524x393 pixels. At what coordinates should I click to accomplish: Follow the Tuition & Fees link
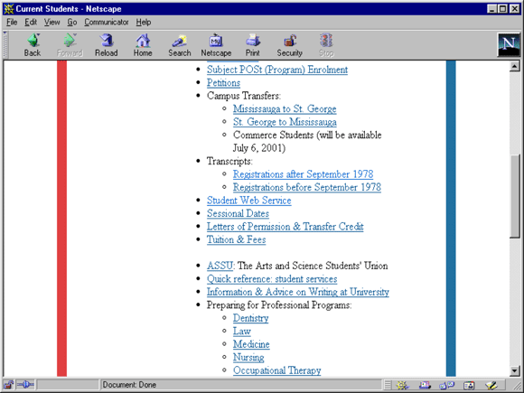click(237, 239)
